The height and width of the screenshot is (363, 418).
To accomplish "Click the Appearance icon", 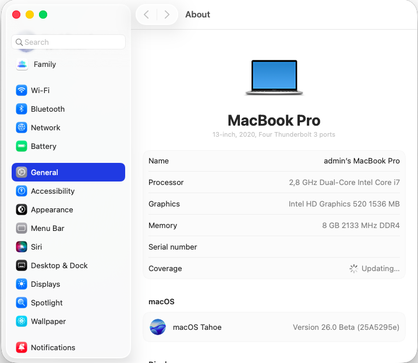I will pos(22,209).
